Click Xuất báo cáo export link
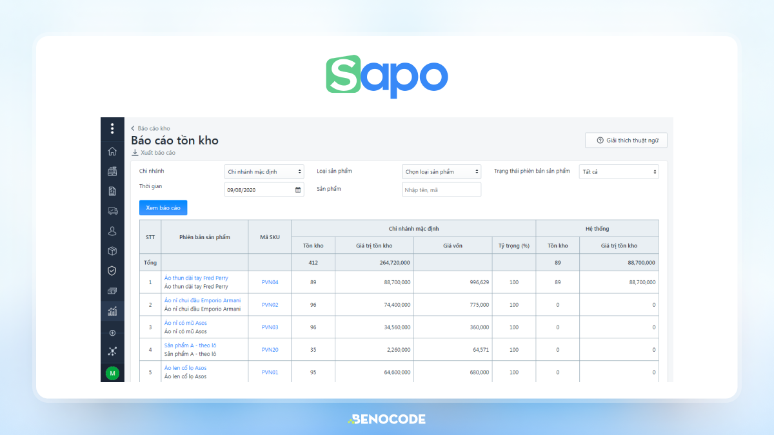 click(x=154, y=153)
